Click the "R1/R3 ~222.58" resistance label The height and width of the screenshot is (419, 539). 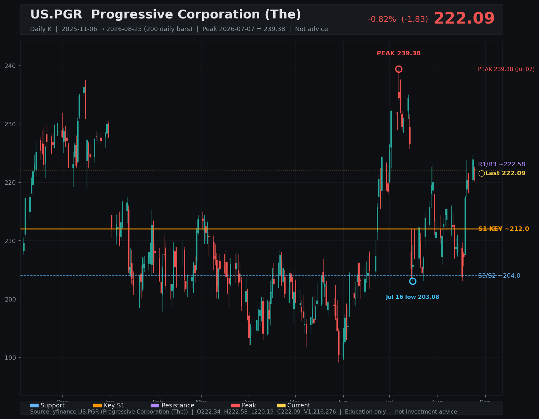501,164
